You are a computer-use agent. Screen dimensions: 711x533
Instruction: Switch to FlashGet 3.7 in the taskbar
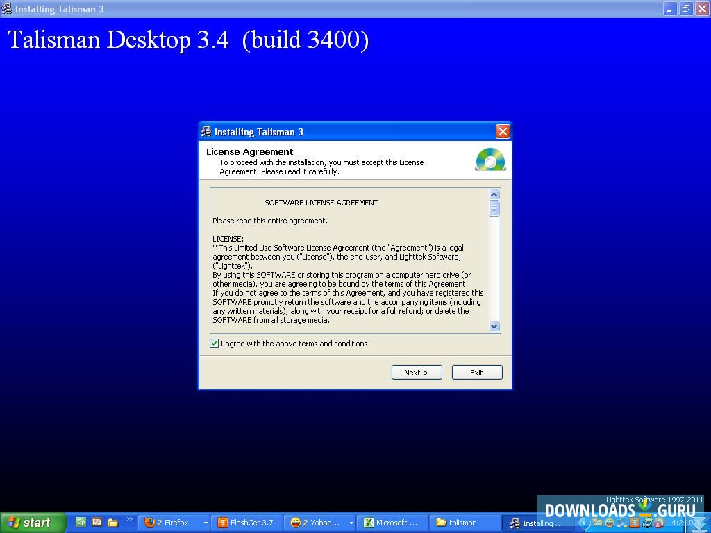coord(247,523)
